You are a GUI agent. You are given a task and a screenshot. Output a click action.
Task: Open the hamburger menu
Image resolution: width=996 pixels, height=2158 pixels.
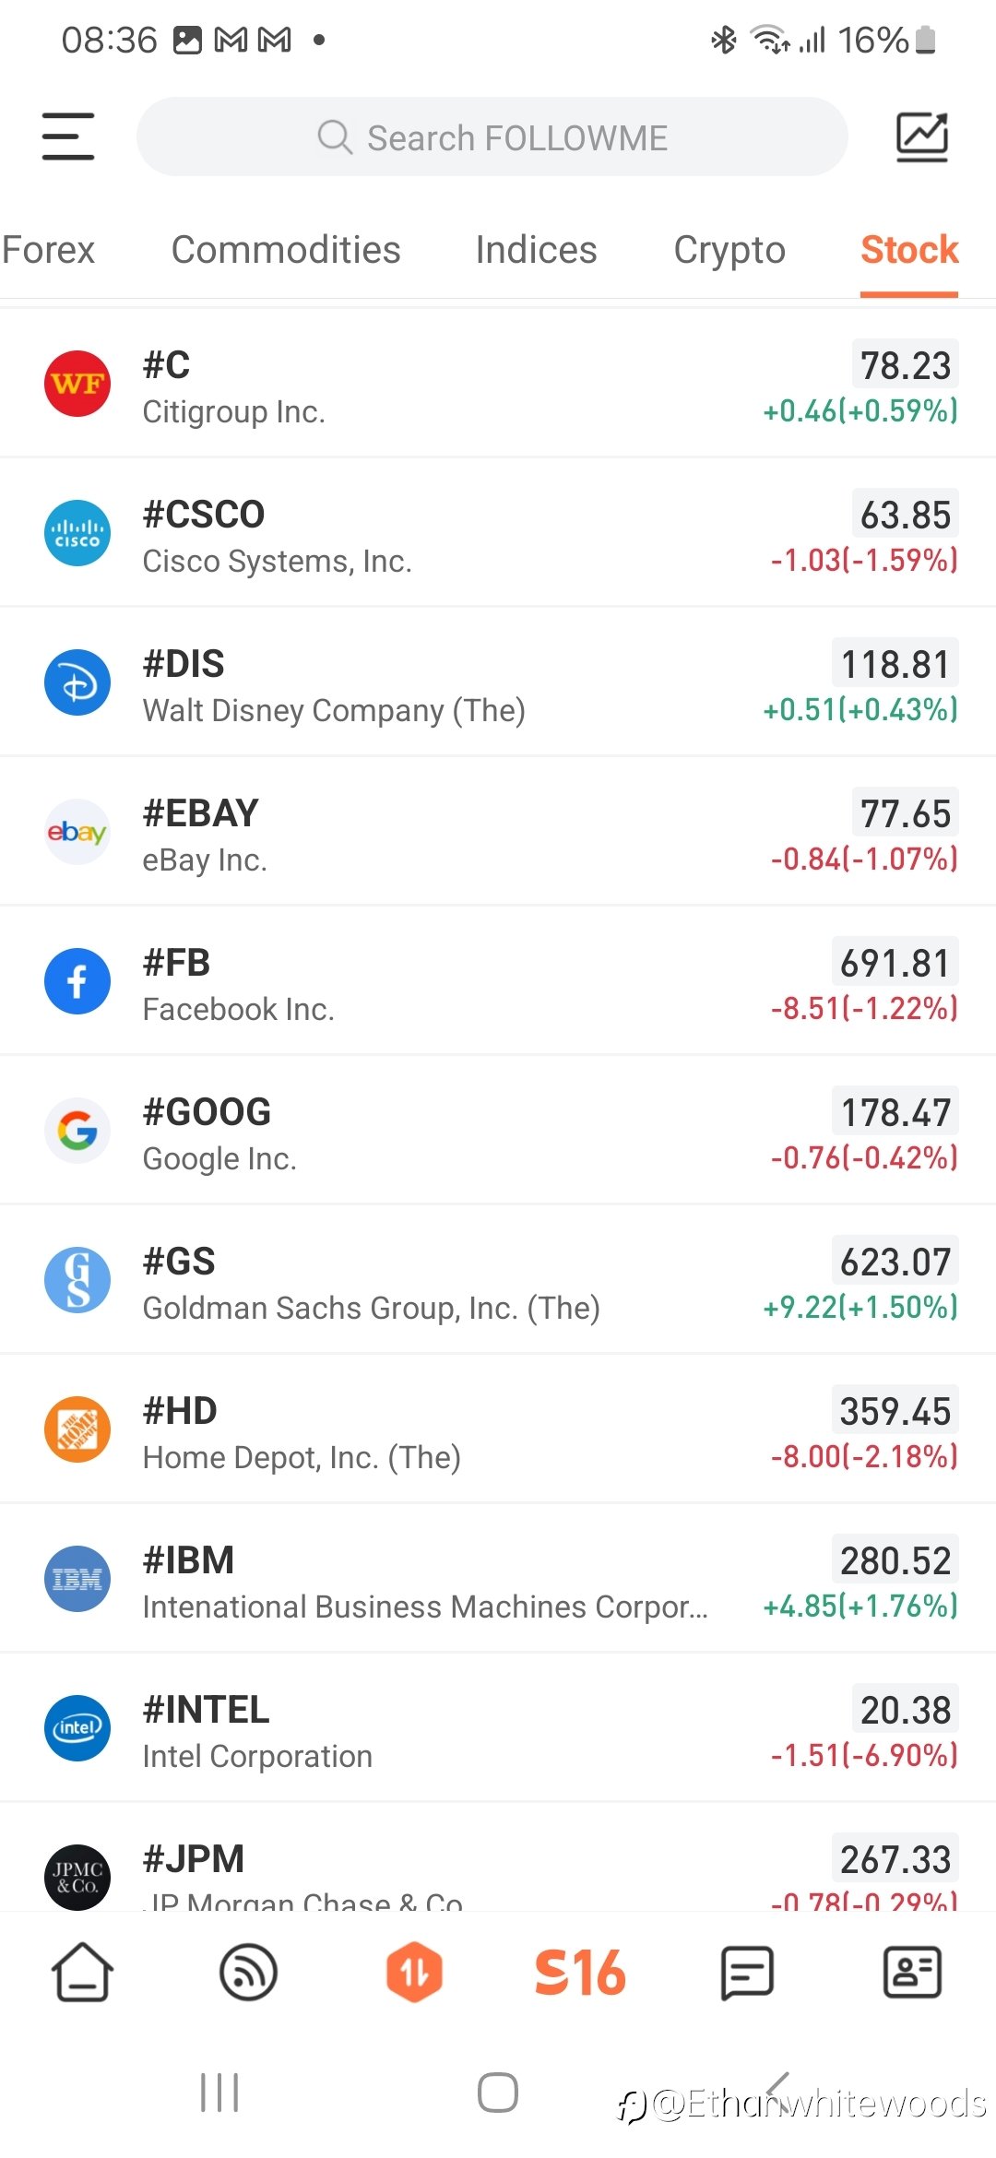tap(68, 136)
